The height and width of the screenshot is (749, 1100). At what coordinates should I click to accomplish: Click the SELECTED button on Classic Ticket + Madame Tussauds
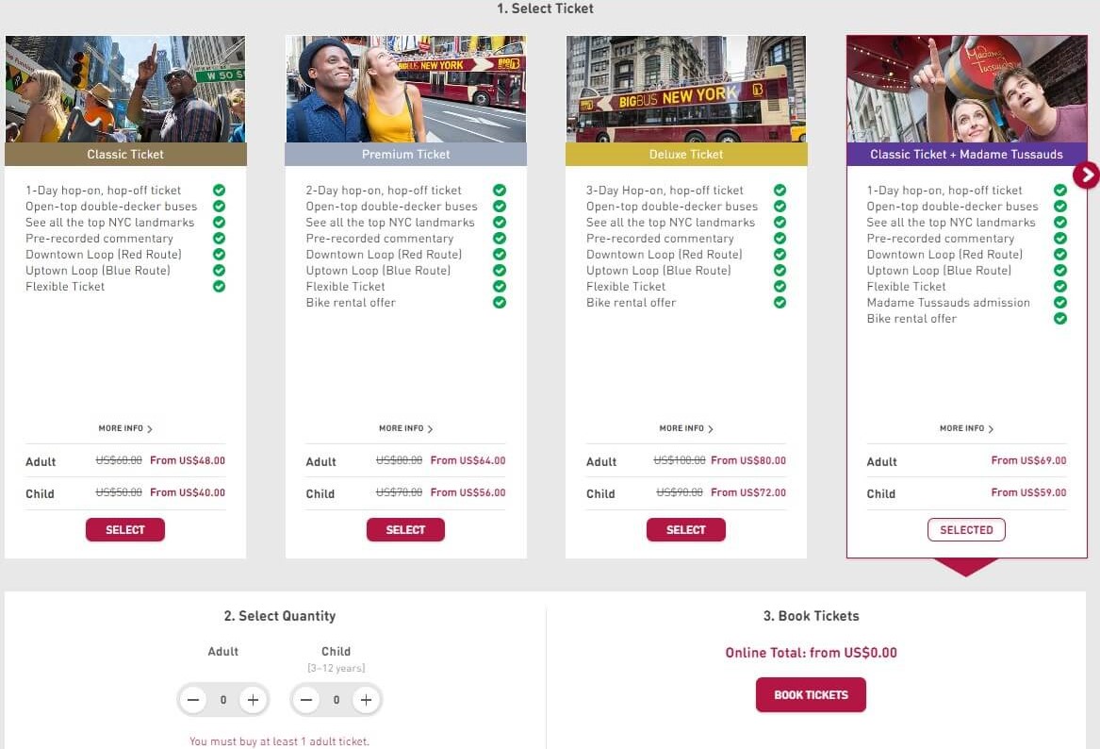point(966,529)
